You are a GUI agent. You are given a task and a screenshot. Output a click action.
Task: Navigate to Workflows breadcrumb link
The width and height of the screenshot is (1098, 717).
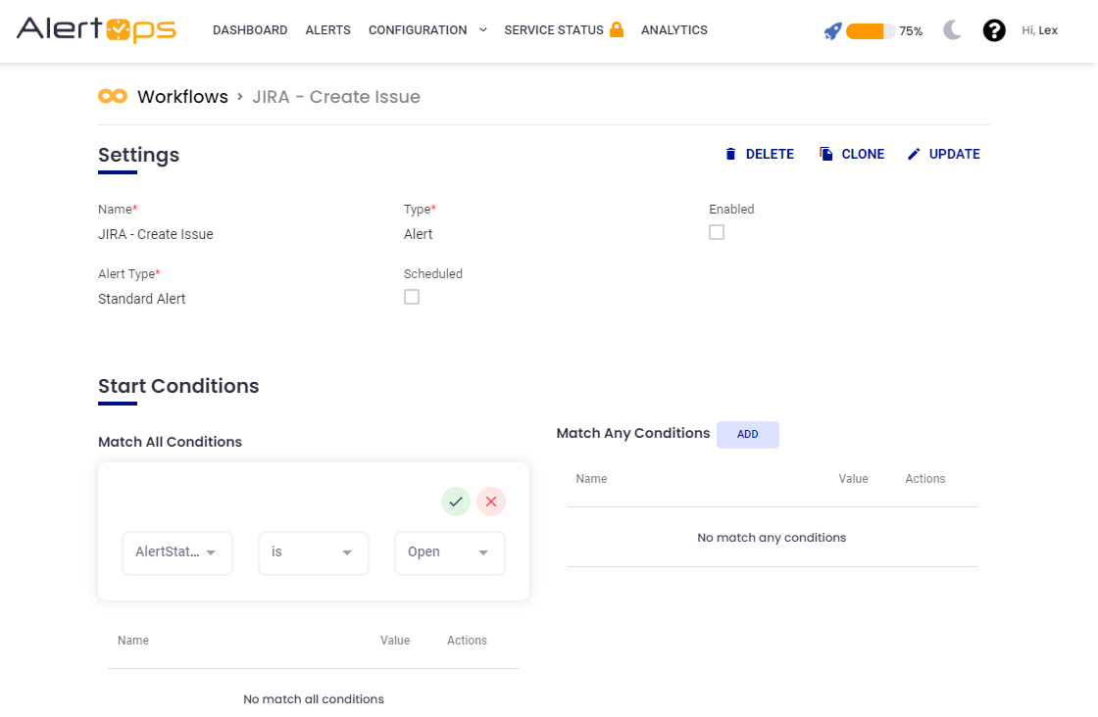click(x=182, y=97)
